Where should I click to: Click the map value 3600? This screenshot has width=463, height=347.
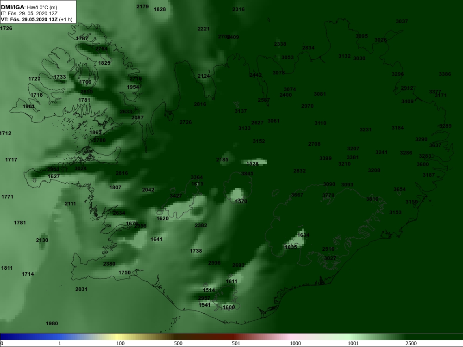click(x=423, y=164)
